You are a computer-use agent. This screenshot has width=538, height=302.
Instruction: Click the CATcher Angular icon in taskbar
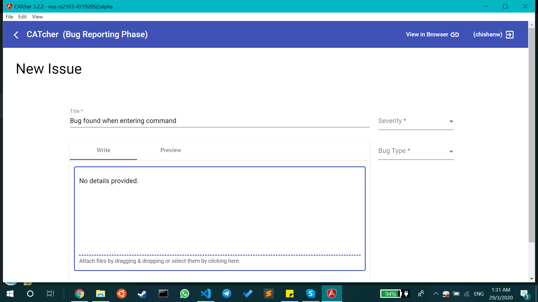coord(331,294)
